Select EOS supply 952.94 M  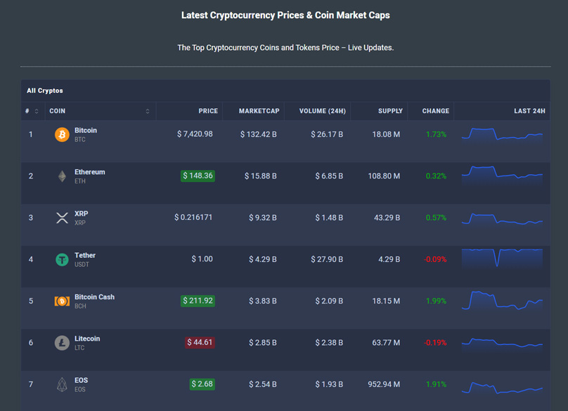tap(384, 384)
